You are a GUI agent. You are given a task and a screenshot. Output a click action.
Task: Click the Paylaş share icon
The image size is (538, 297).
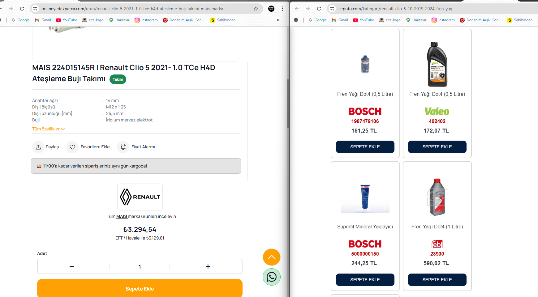click(38, 147)
